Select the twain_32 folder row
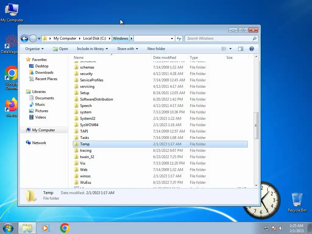The height and width of the screenshot is (234, 312). tap(160, 157)
